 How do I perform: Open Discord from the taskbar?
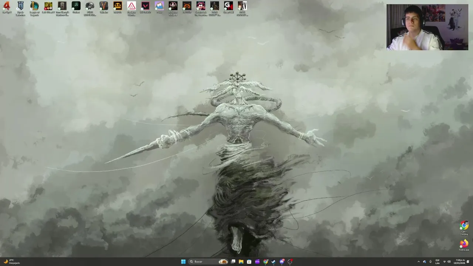pos(282,262)
